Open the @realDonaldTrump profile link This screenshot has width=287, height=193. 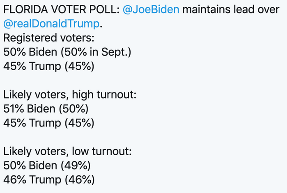[x=51, y=24]
